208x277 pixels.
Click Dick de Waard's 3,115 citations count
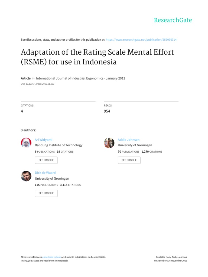coord(70,185)
